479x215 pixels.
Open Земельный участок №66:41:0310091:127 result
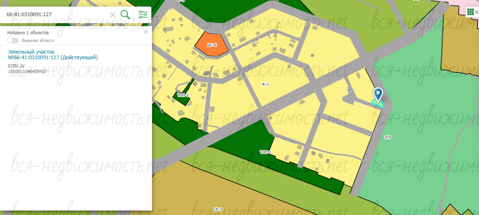pyautogui.click(x=53, y=54)
